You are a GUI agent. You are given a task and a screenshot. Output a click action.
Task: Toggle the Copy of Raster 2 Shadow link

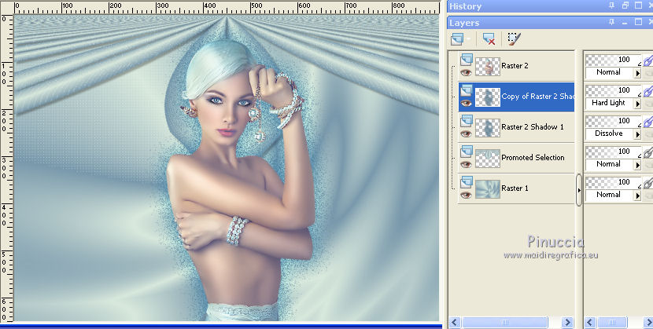point(647,92)
